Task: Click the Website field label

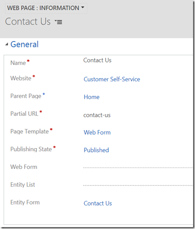Action: pyautogui.click(x=21, y=78)
